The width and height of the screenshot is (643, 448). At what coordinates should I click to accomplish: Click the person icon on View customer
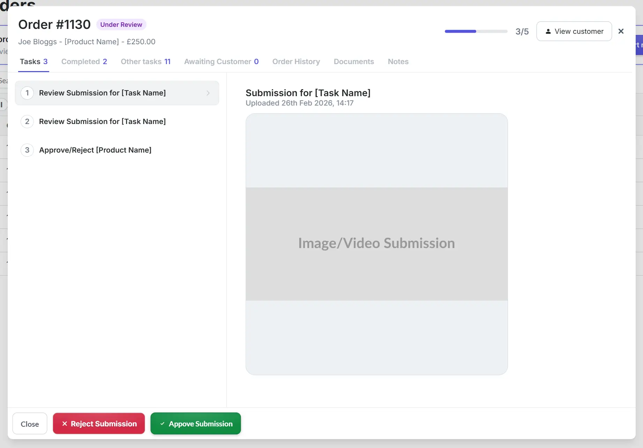pos(548,31)
